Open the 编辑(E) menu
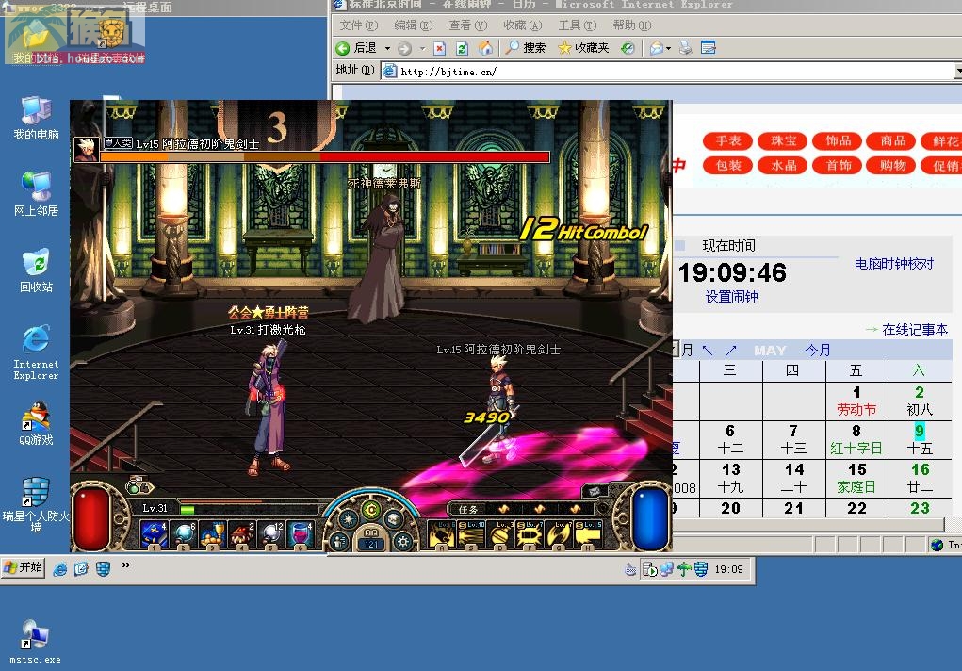This screenshot has width=962, height=671. coord(413,25)
